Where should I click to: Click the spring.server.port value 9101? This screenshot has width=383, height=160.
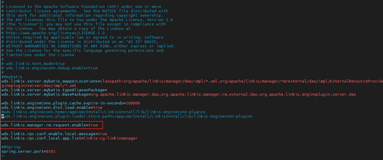tap(50, 152)
